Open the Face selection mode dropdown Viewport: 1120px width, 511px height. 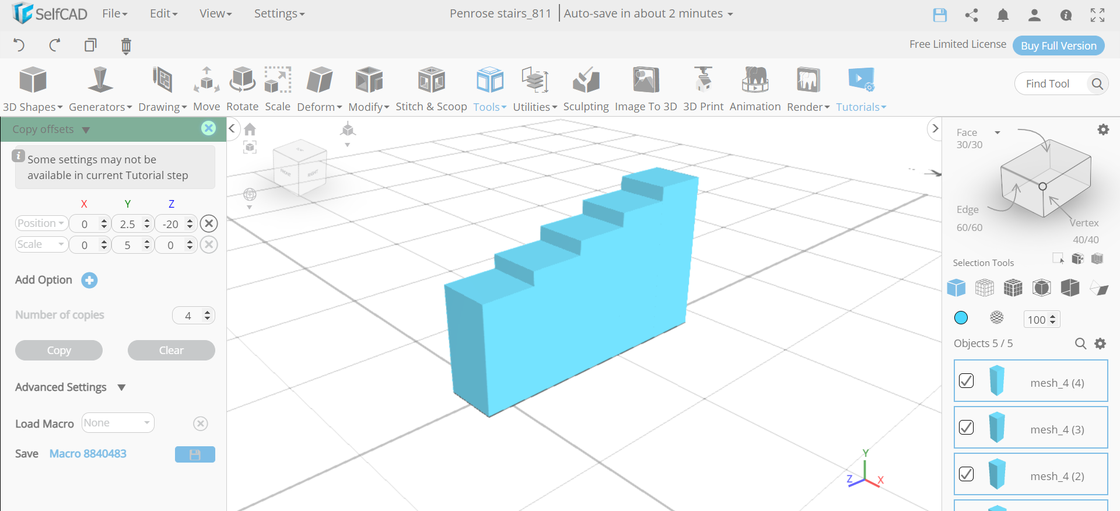[x=998, y=132]
